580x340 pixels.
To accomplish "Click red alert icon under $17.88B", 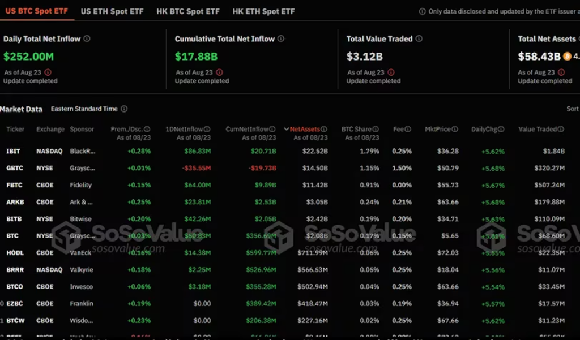I will (x=220, y=72).
